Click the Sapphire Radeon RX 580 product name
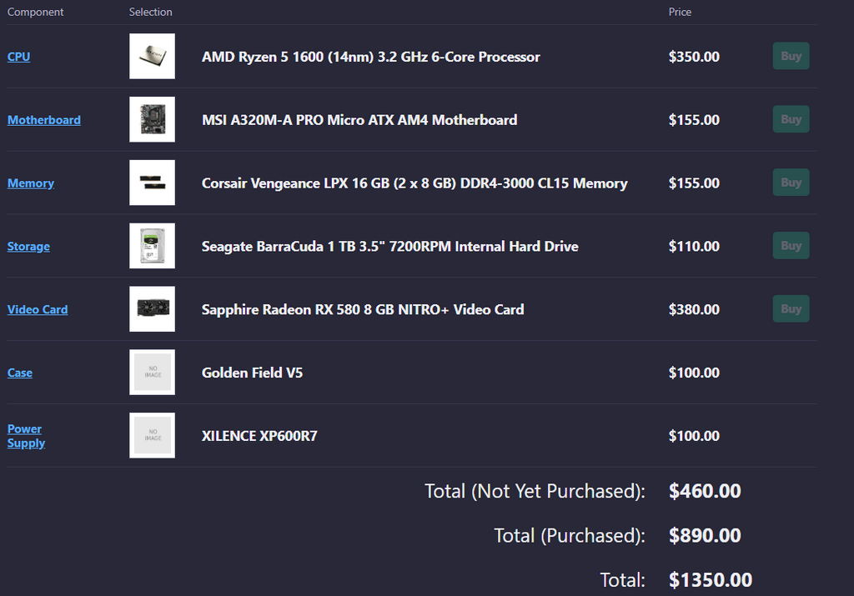 coord(363,309)
